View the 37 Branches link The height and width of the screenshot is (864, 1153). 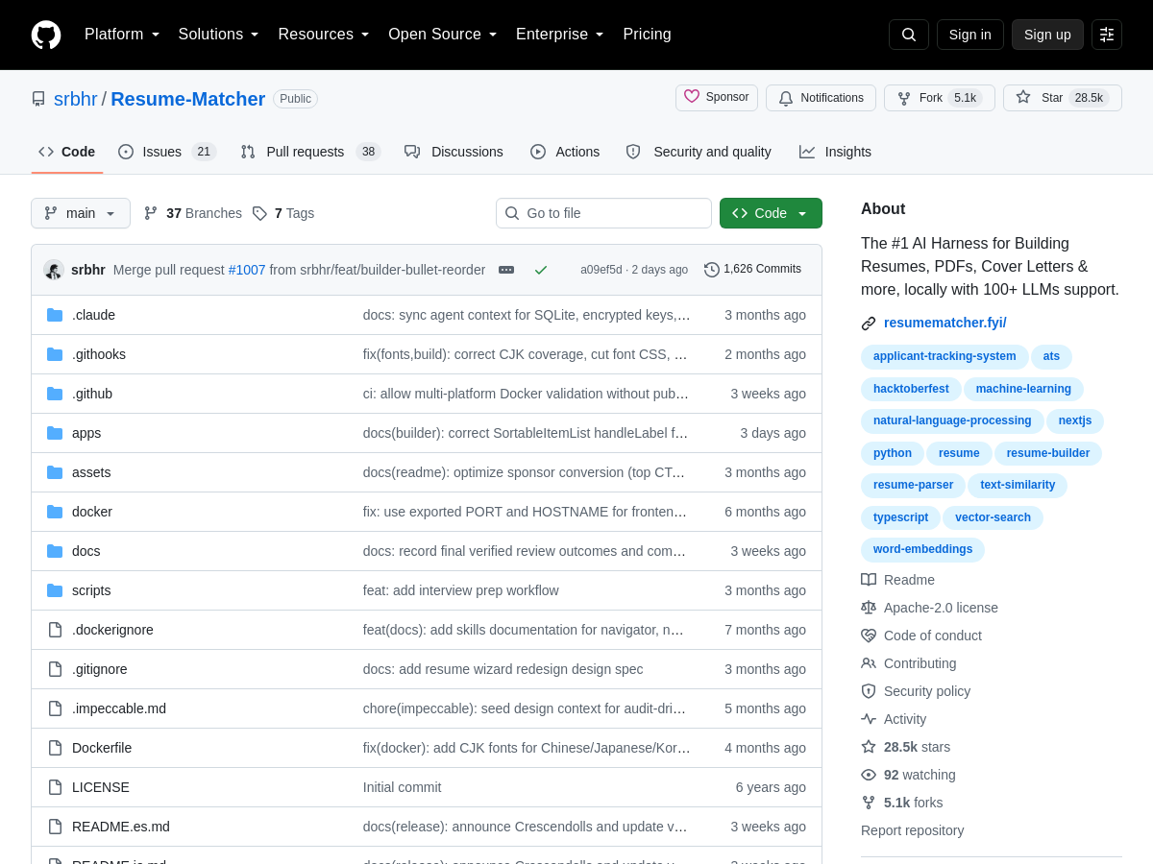pyautogui.click(x=193, y=213)
